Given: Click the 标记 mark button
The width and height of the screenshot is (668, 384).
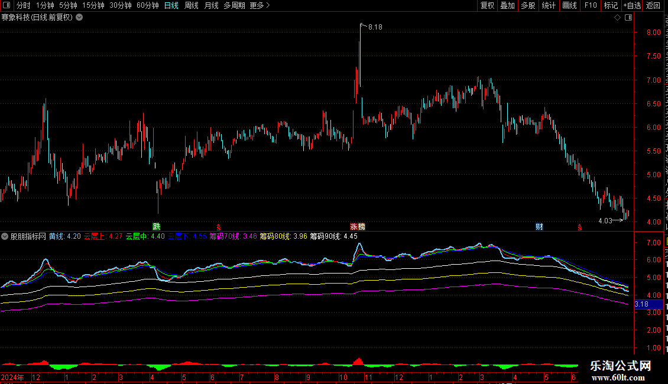Looking at the screenshot, I should point(611,5).
